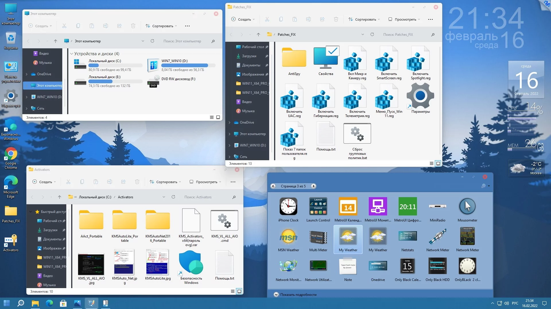The height and width of the screenshot is (309, 551).
Task: Select the MSN Weather gadget icon
Action: (288, 237)
